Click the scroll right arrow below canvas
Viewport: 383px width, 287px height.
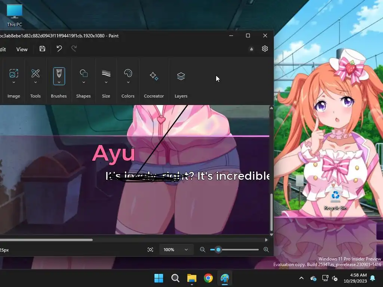(266, 240)
